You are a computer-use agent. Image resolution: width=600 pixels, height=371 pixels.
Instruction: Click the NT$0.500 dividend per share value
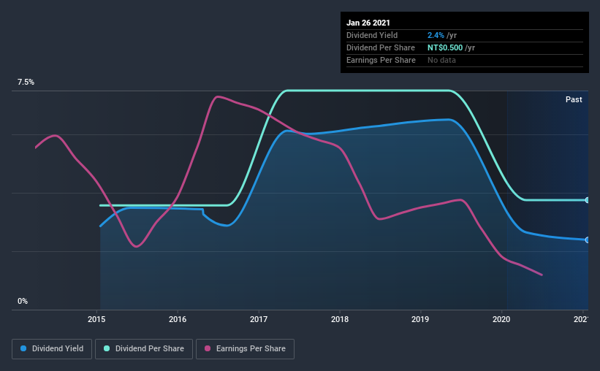tap(445, 47)
